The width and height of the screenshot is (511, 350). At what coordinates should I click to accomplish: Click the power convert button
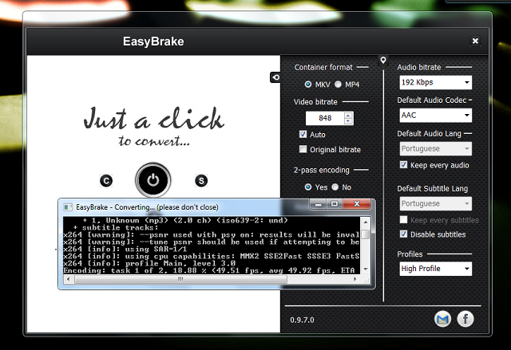click(x=153, y=180)
